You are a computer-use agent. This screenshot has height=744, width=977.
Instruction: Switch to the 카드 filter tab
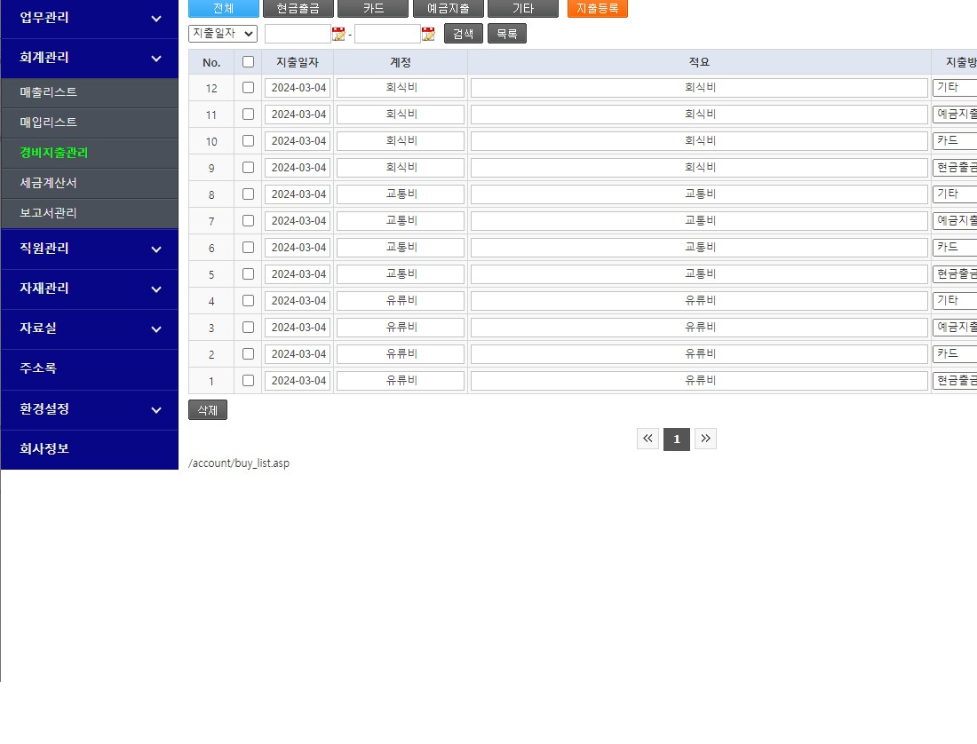tap(373, 8)
